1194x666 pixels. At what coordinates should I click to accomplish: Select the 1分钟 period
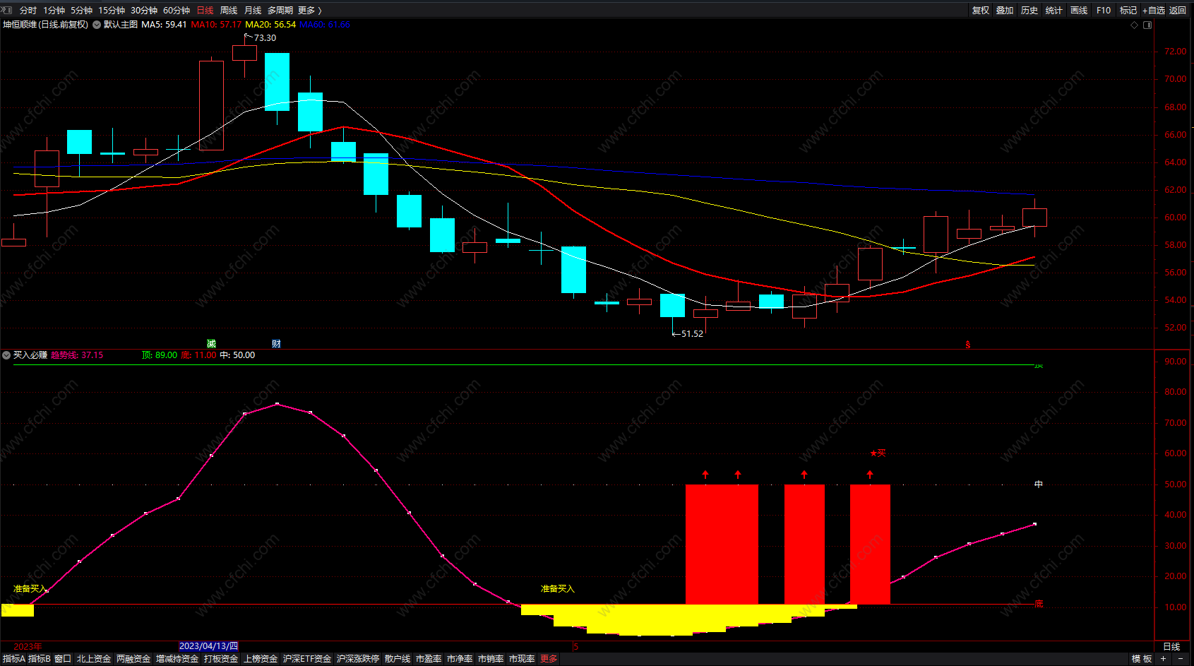tap(54, 11)
